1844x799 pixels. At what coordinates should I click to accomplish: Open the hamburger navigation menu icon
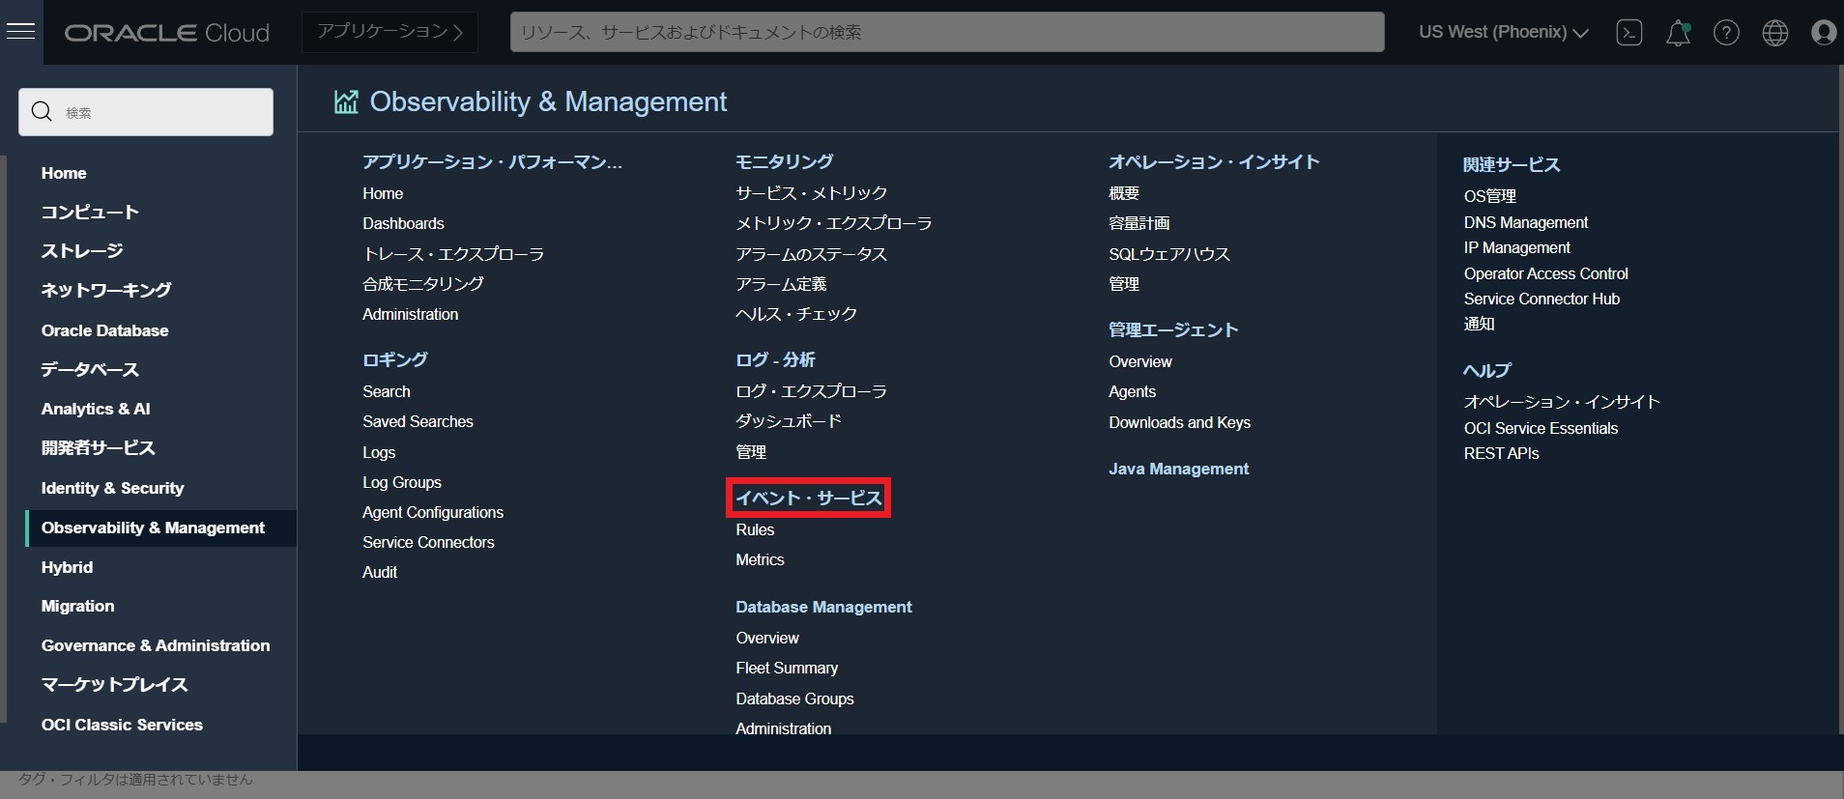(20, 32)
